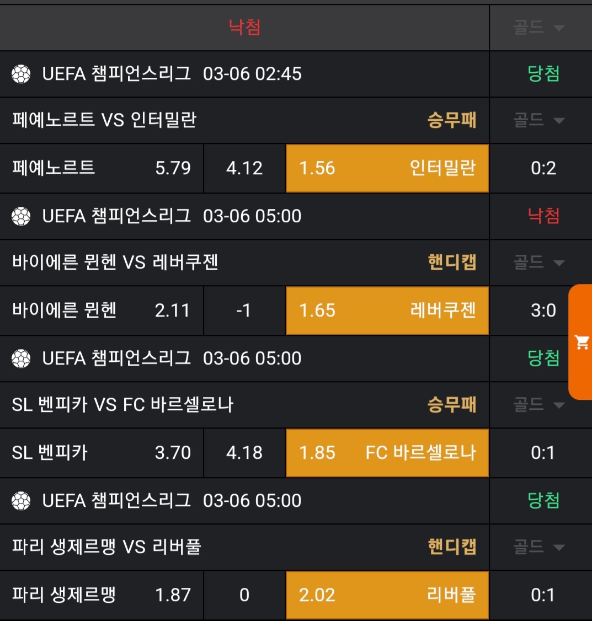Select the highlighted FC 바르셀로나 1.85 odds
The width and height of the screenshot is (592, 621).
click(x=387, y=453)
